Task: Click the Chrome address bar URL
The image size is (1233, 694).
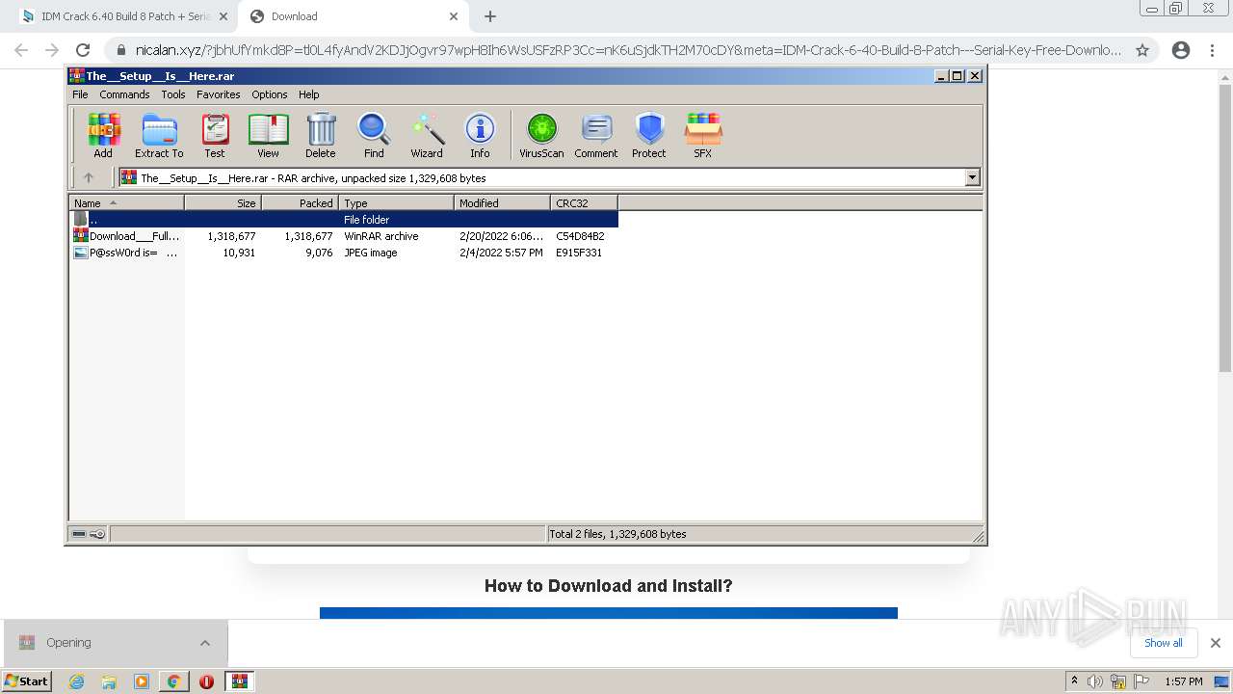Action: tap(628, 50)
